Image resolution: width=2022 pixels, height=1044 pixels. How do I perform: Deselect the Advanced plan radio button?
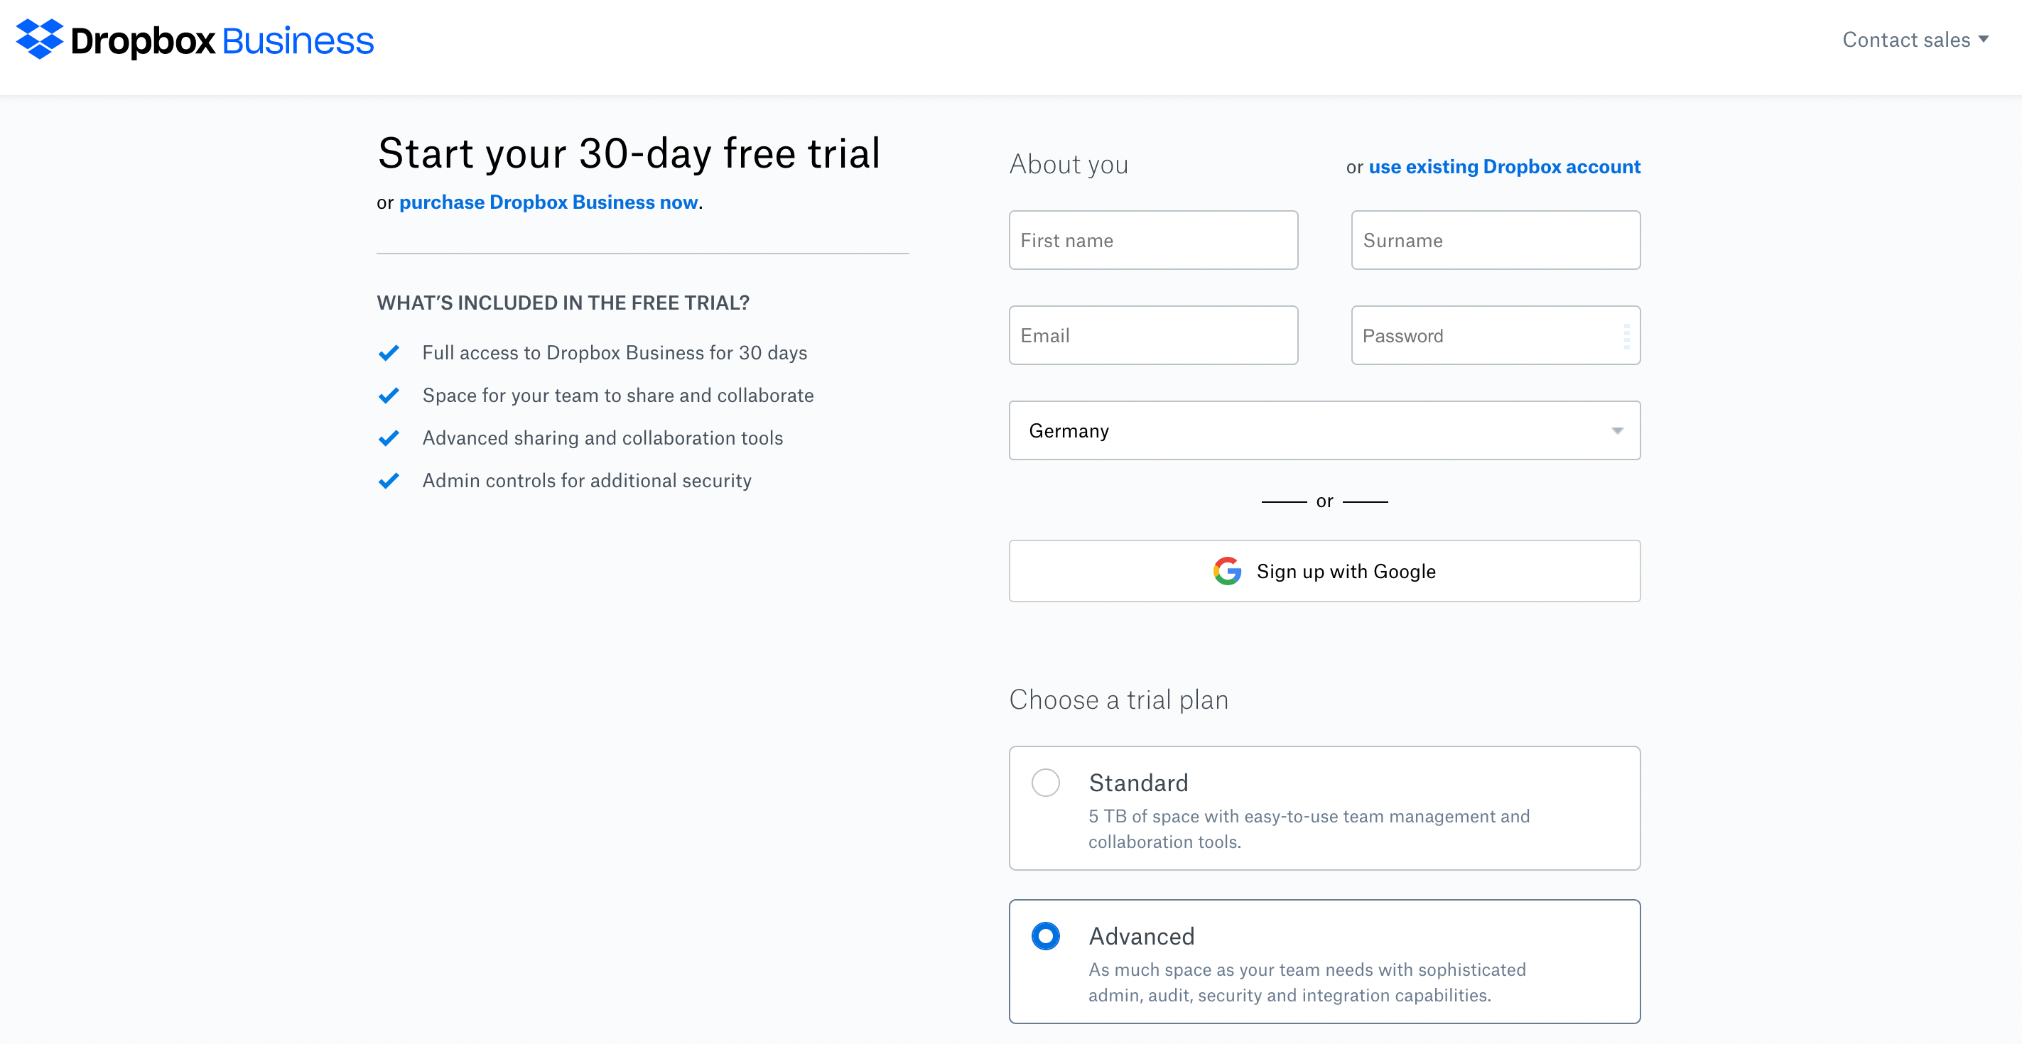coord(1046,936)
